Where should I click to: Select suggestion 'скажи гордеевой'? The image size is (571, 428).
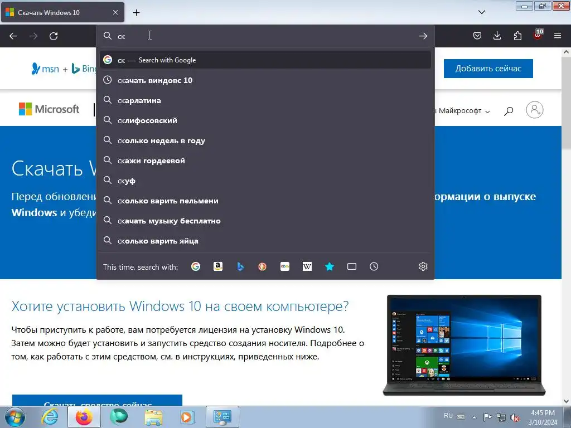coord(265,160)
